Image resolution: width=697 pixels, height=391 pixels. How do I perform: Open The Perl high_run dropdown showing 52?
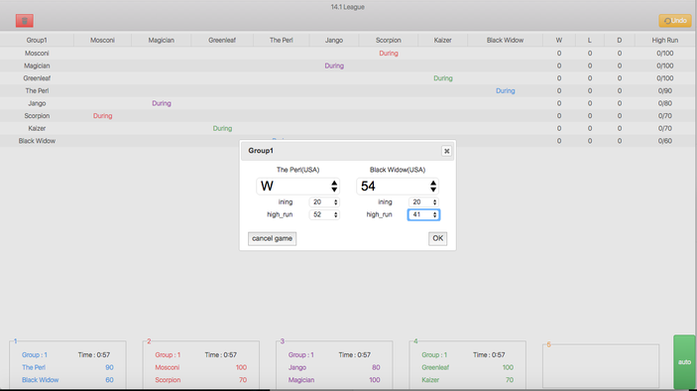click(324, 214)
